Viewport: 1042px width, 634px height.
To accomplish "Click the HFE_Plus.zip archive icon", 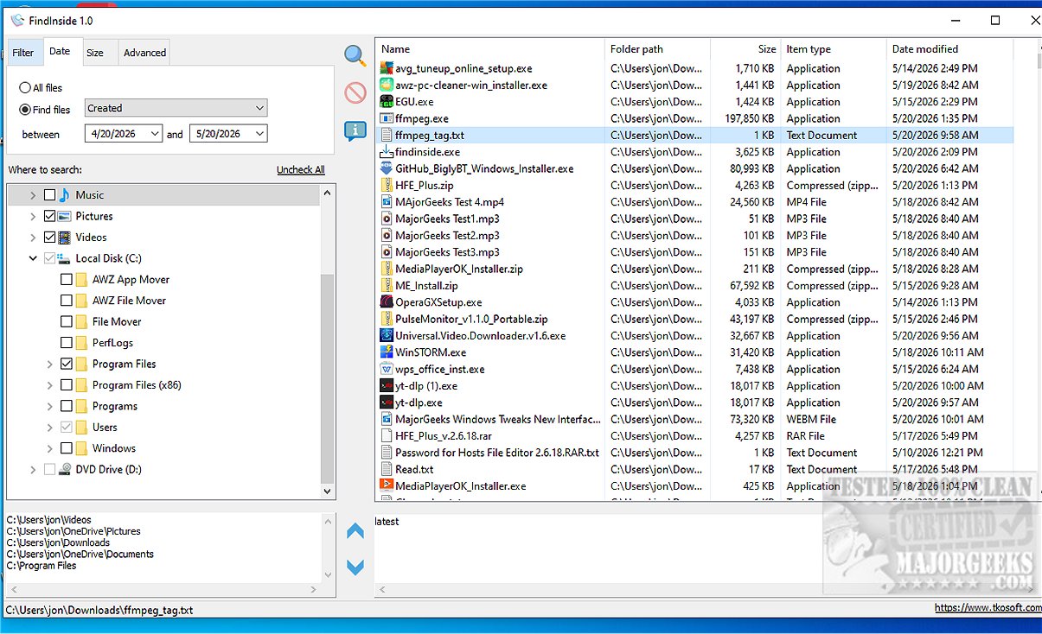I will (x=387, y=186).
